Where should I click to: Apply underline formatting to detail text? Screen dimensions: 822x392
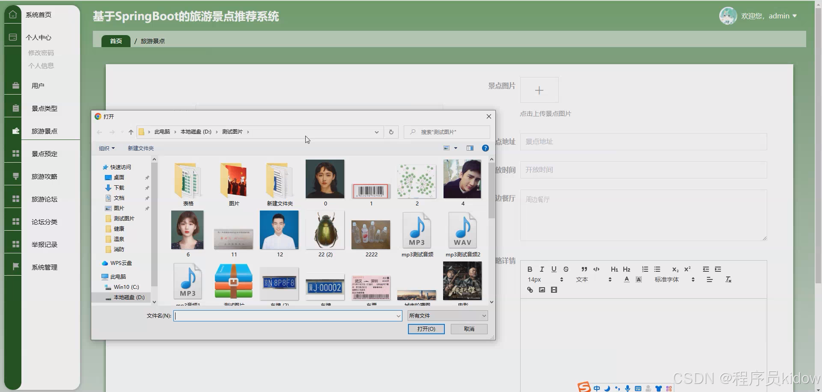[x=554, y=269]
